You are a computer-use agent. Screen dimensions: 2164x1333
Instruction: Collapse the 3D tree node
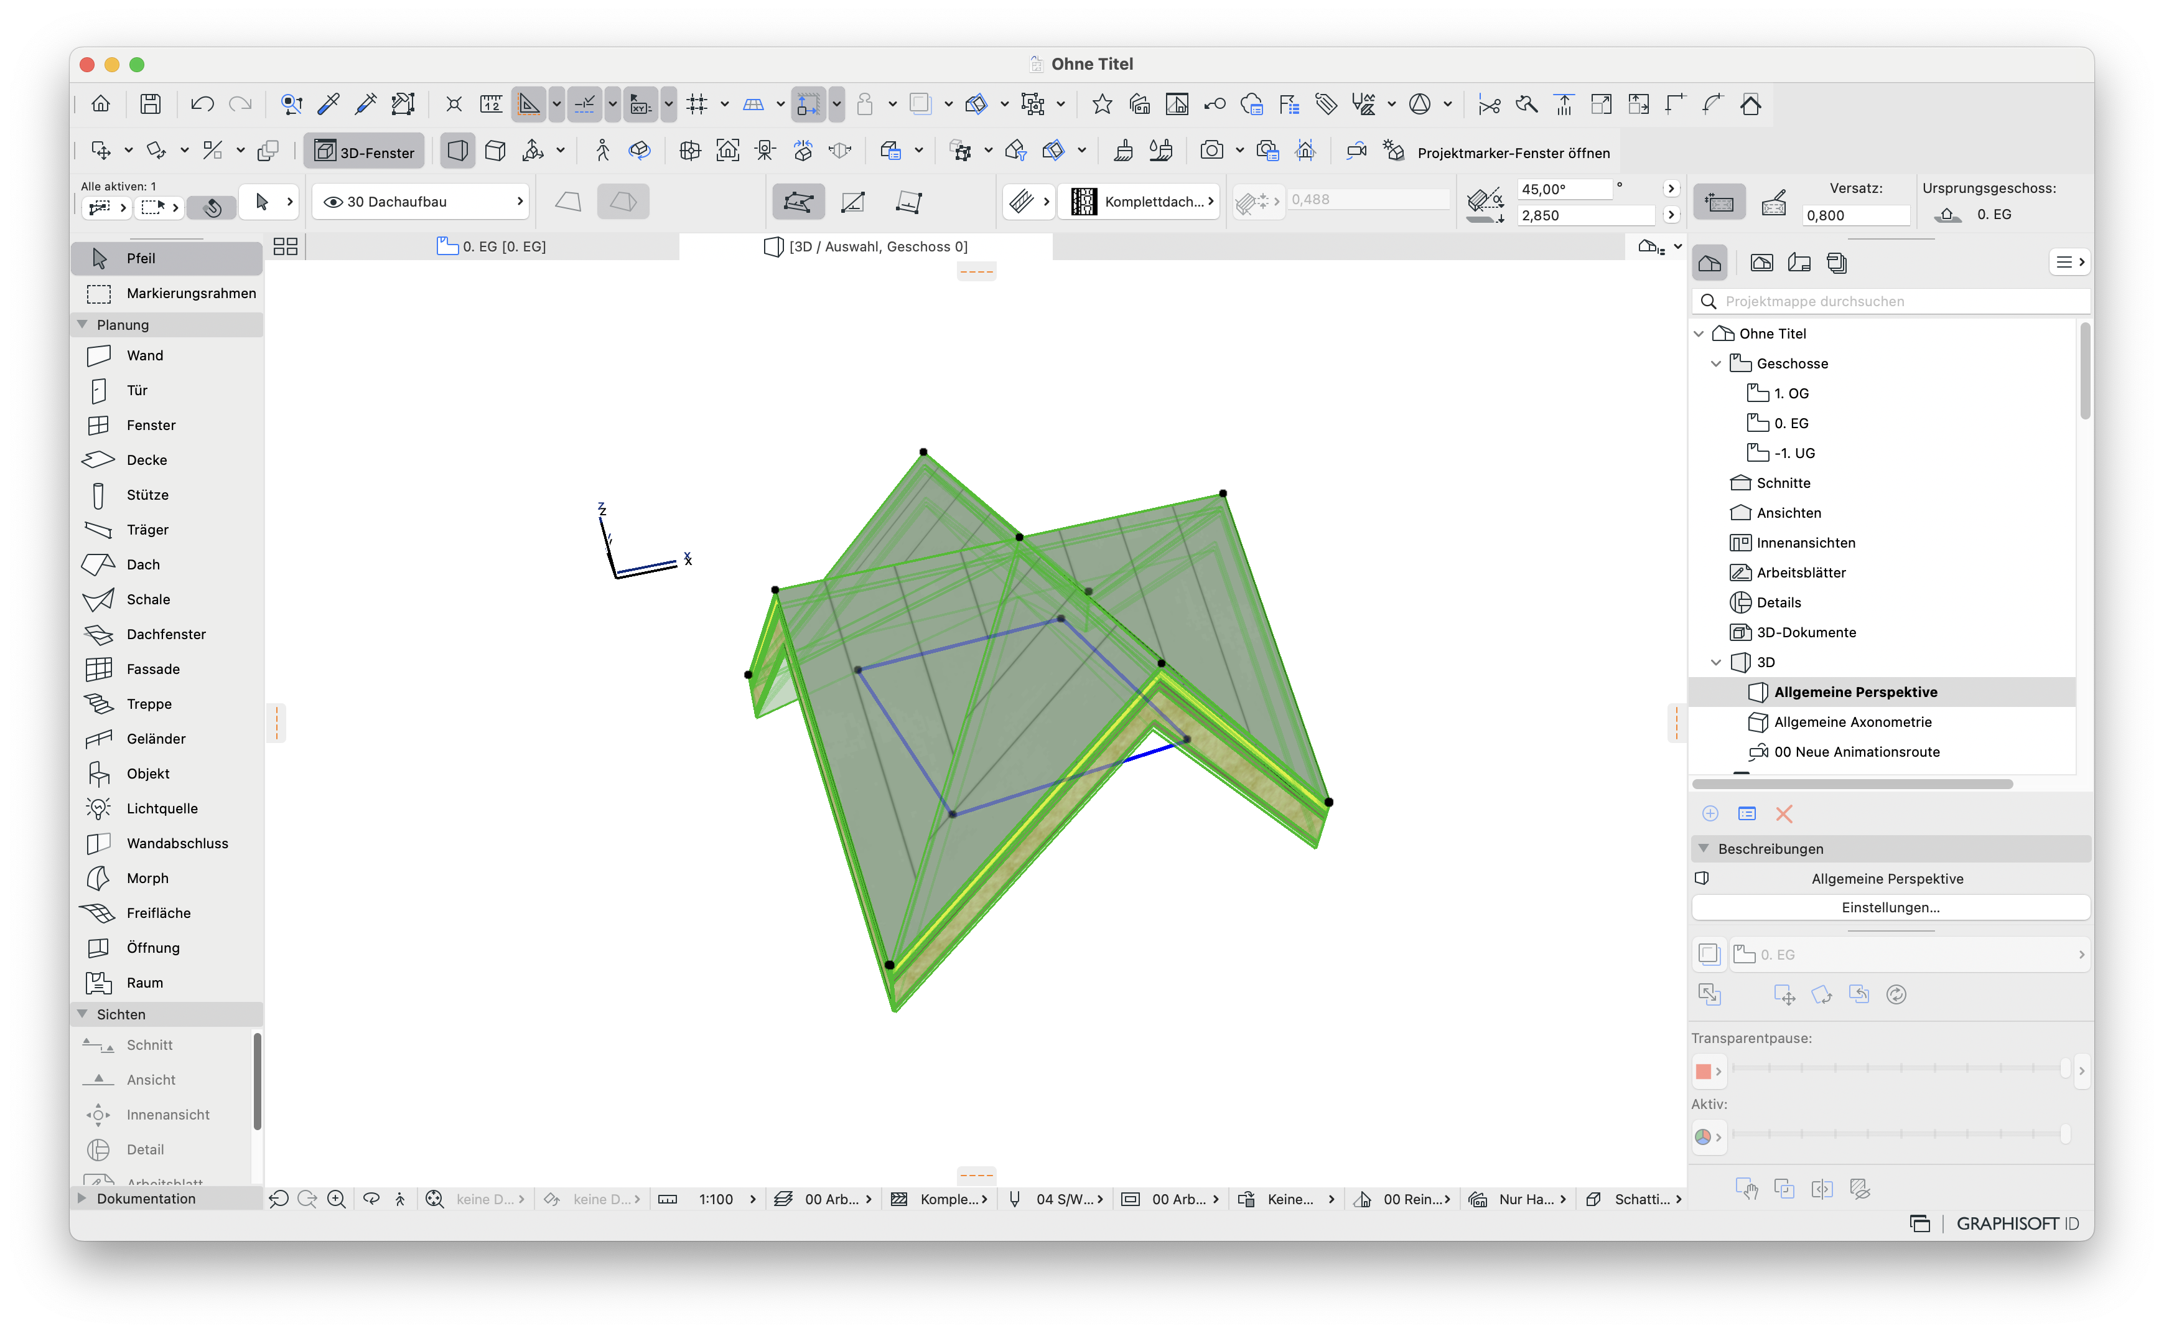tap(1715, 662)
